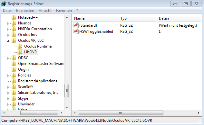Click the REG_SZ type of HSWToggleEnabled

[x=126, y=31]
